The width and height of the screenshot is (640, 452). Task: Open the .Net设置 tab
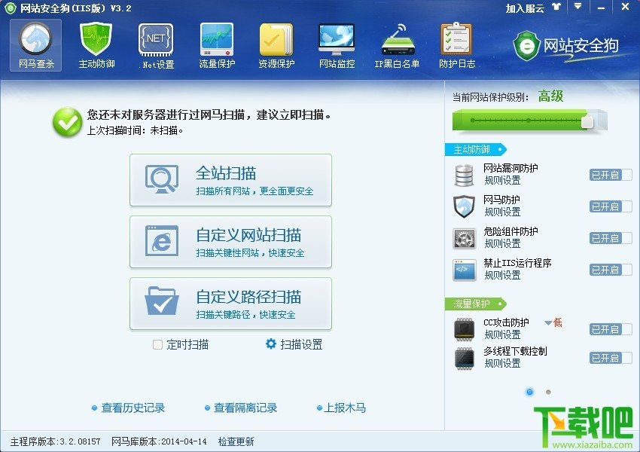157,45
